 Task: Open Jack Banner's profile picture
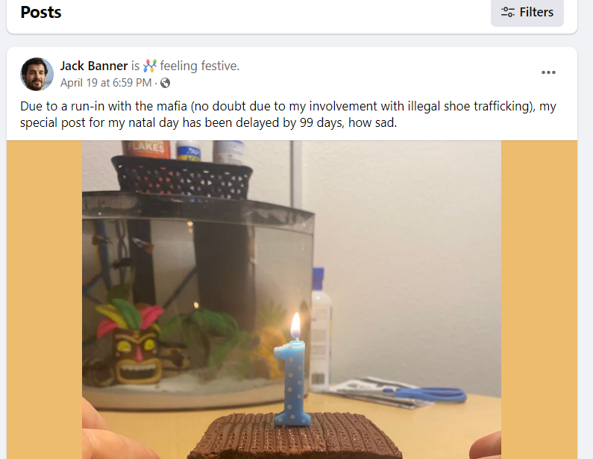(x=37, y=74)
